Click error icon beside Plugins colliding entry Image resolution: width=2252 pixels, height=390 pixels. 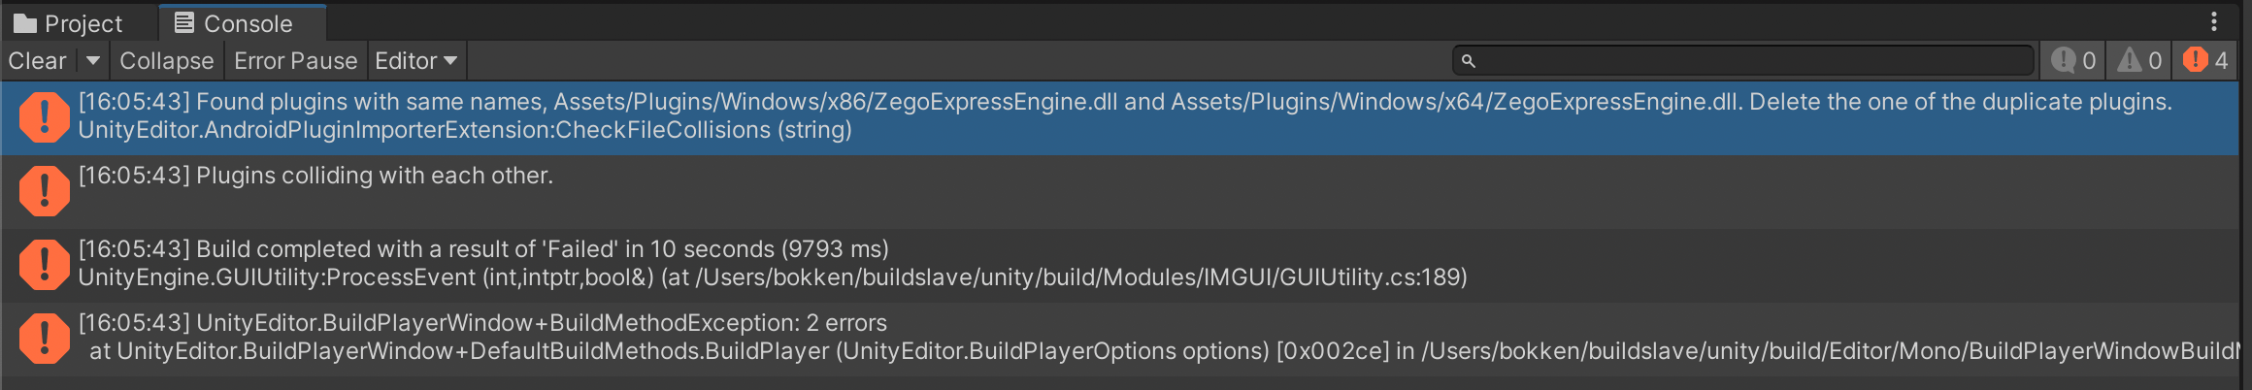tap(44, 191)
